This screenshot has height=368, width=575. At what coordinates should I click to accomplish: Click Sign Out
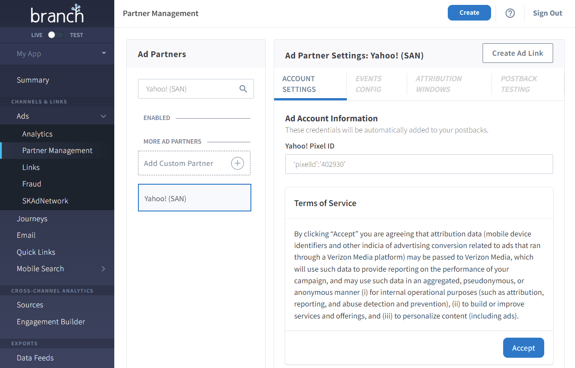tap(547, 13)
